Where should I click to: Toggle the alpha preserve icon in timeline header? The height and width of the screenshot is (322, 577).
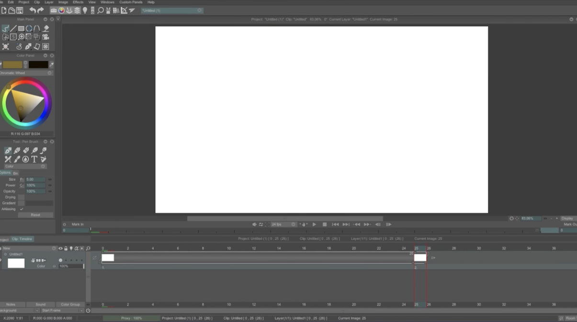(76, 248)
